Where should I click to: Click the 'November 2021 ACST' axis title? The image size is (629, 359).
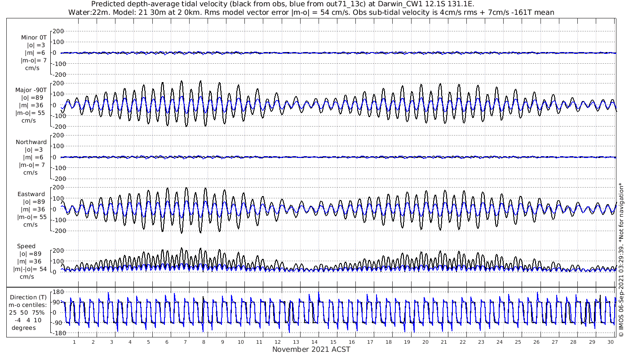tap(311, 350)
